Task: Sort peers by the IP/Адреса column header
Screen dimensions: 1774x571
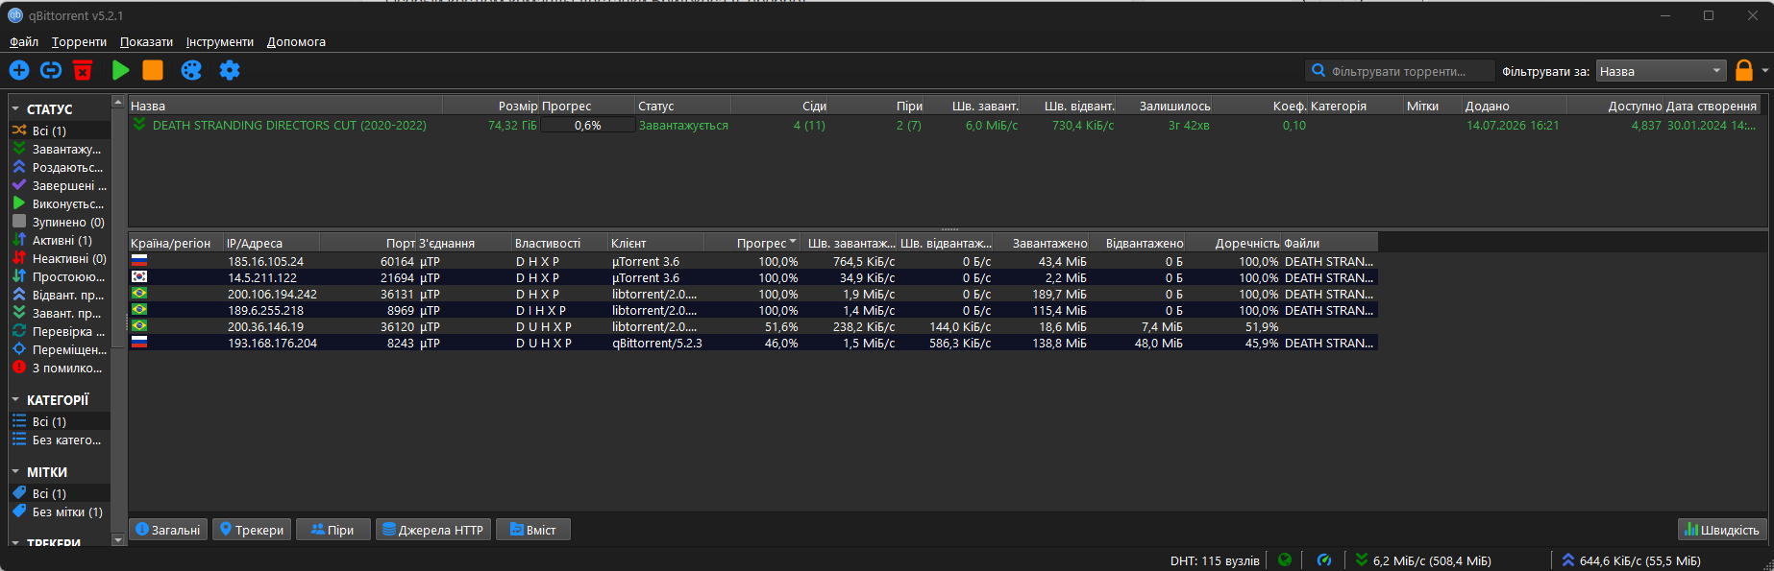Action: pyautogui.click(x=272, y=243)
